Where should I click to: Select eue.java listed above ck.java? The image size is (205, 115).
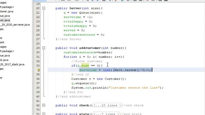click(5, 56)
